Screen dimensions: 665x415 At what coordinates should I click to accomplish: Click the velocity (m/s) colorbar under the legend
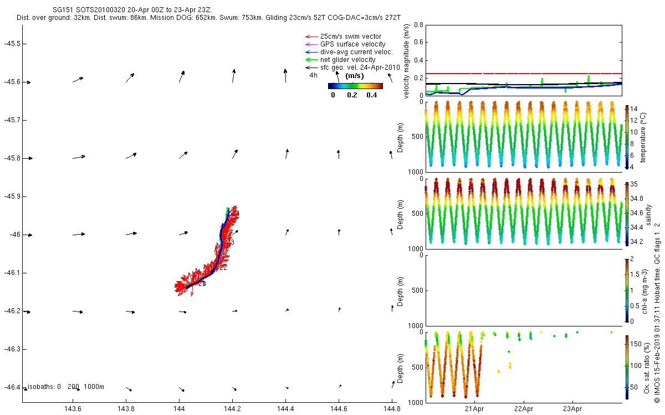355,86
